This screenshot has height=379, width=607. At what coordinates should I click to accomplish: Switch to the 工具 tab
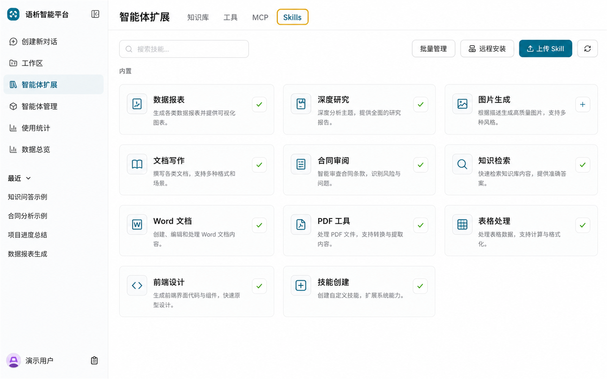pos(230,17)
